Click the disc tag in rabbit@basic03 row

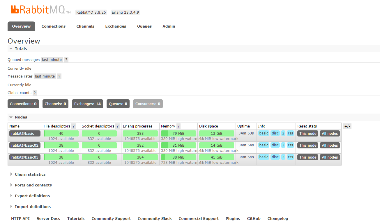(275, 157)
